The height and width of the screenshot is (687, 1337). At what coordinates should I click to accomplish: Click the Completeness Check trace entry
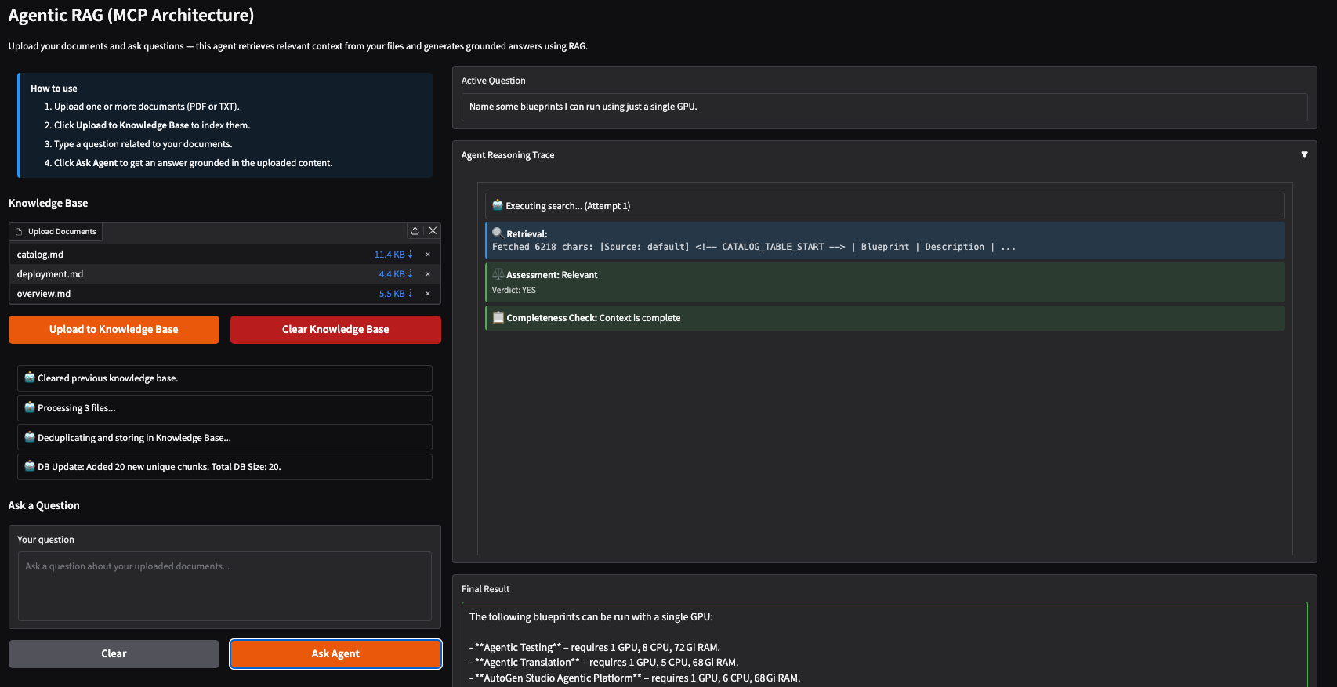coord(885,318)
